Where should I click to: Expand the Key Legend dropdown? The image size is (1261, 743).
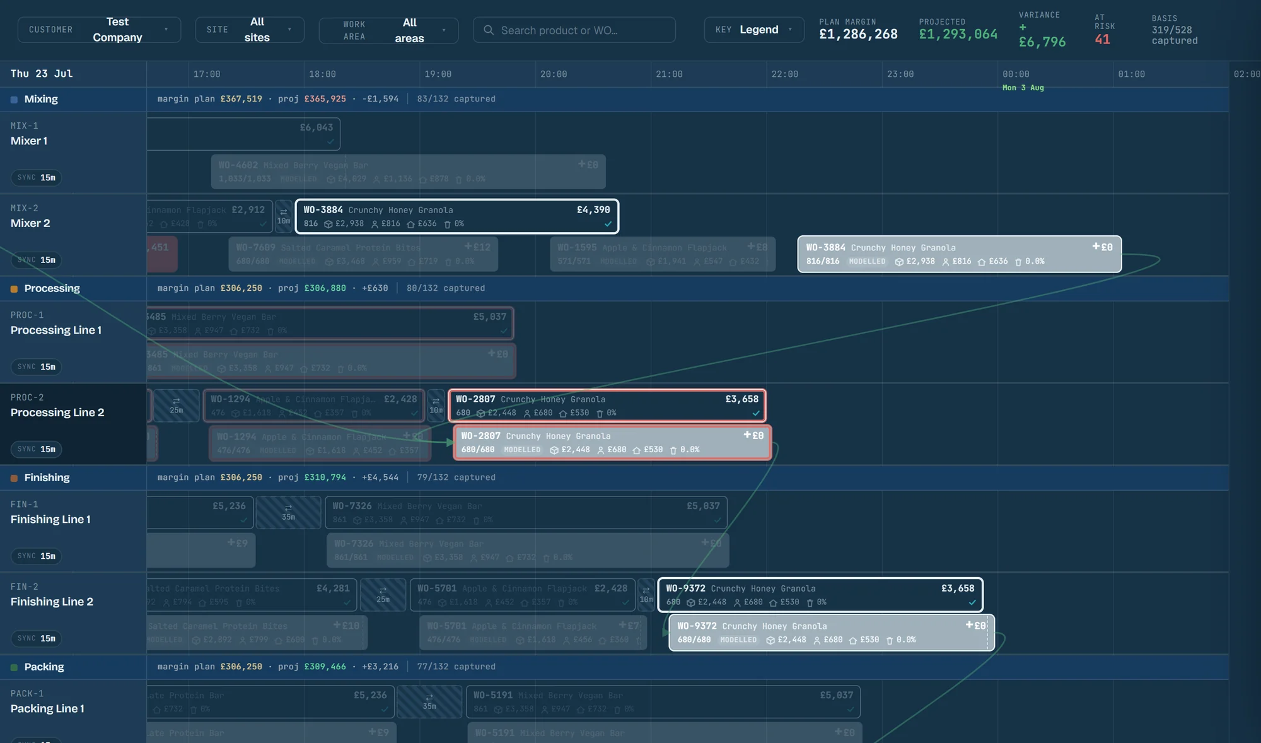(754, 30)
